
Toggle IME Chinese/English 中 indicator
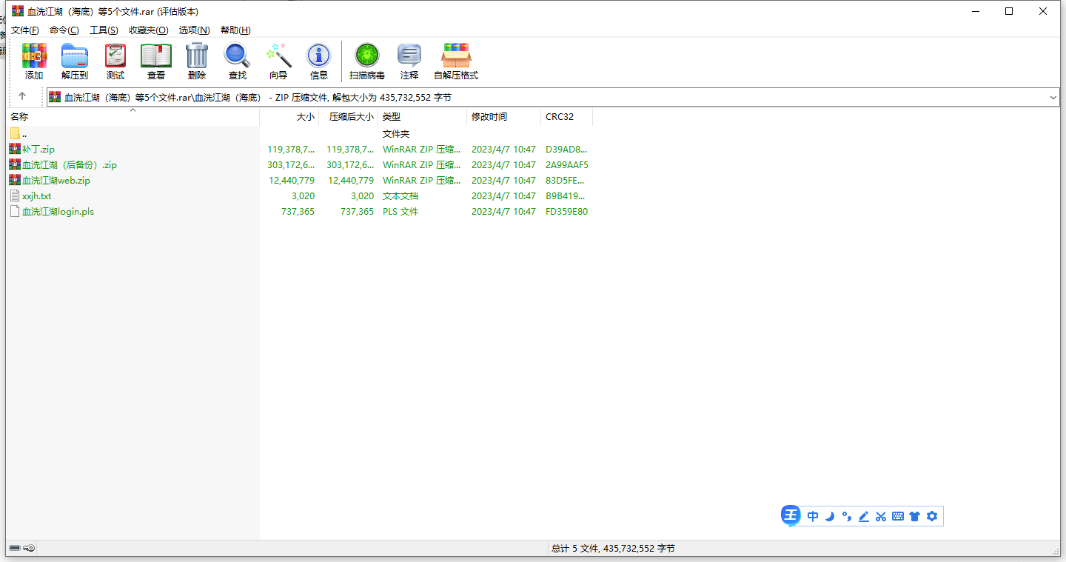[813, 516]
